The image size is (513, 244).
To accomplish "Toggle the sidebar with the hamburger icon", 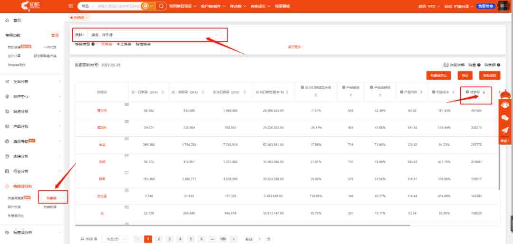I will pyautogui.click(x=71, y=6).
